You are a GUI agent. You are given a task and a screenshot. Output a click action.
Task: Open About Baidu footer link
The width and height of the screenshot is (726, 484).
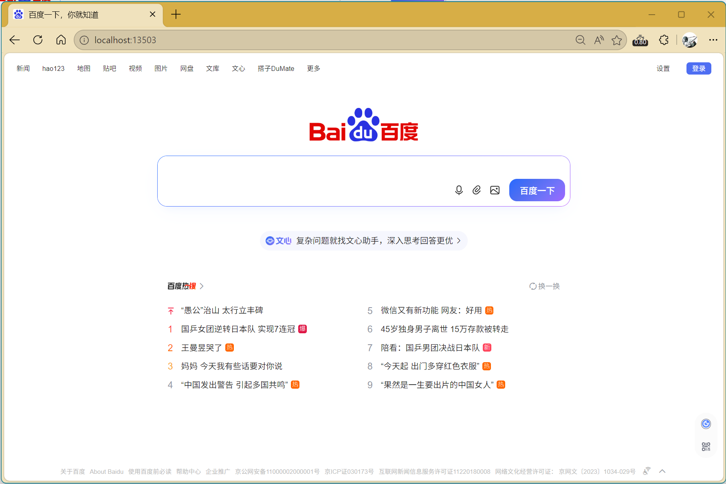[106, 471]
